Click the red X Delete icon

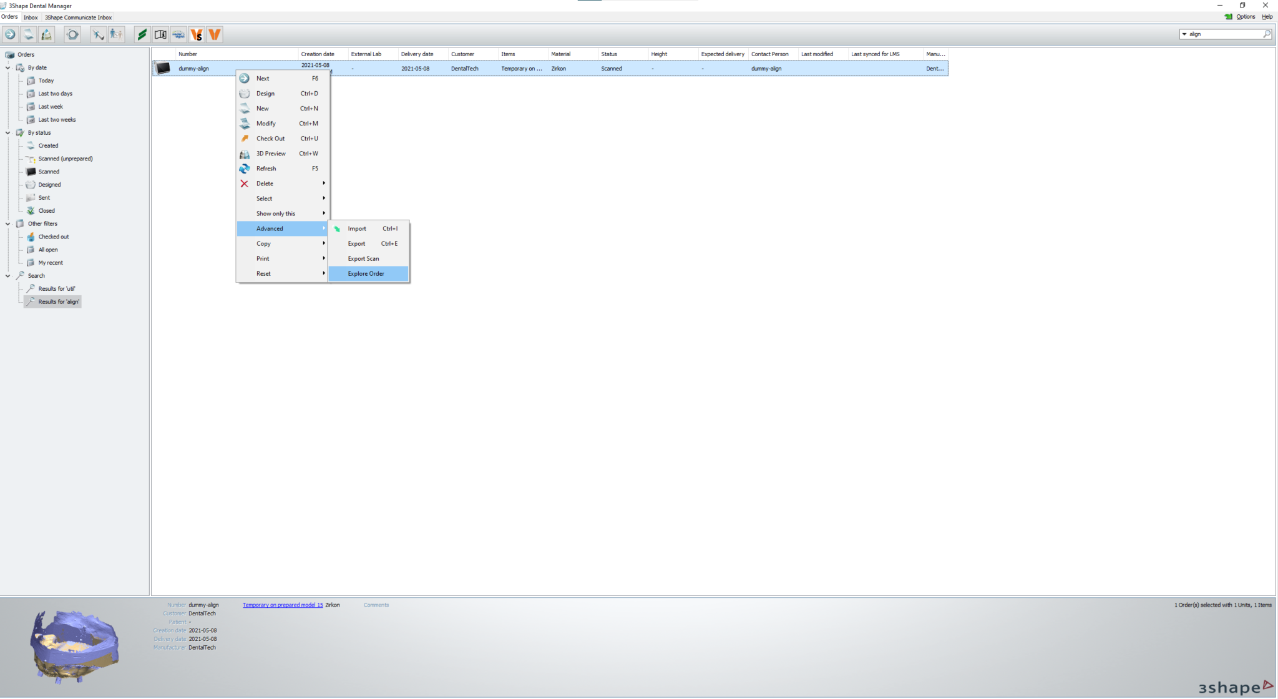tap(245, 183)
